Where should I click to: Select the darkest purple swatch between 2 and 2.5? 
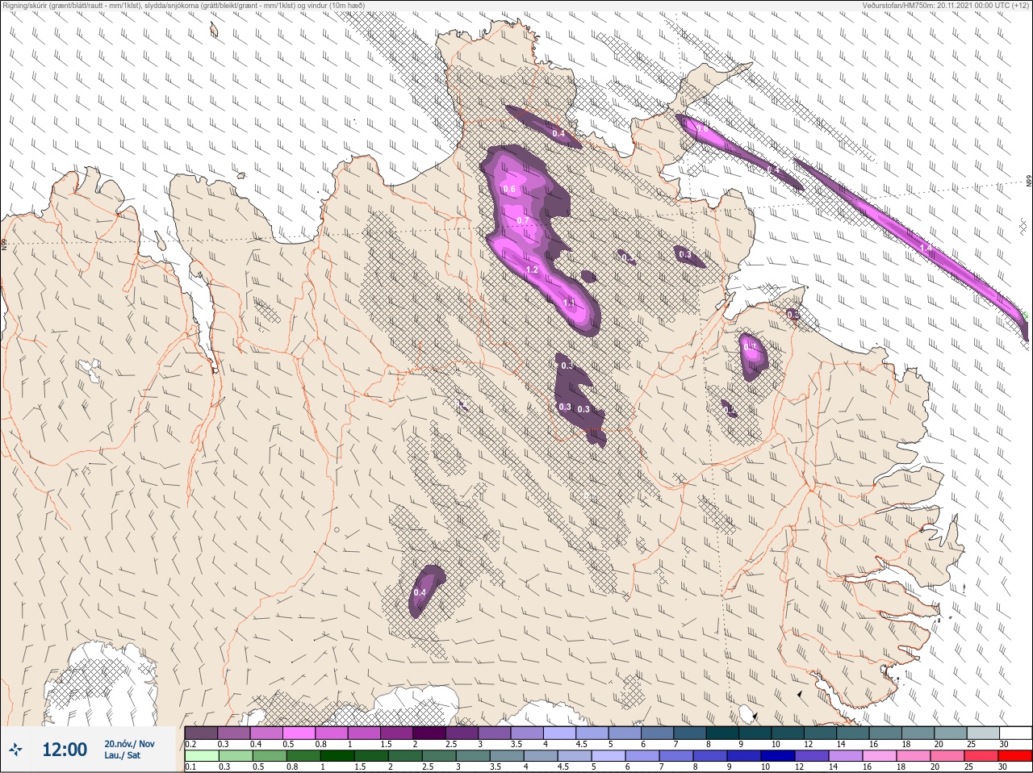pyautogui.click(x=429, y=733)
